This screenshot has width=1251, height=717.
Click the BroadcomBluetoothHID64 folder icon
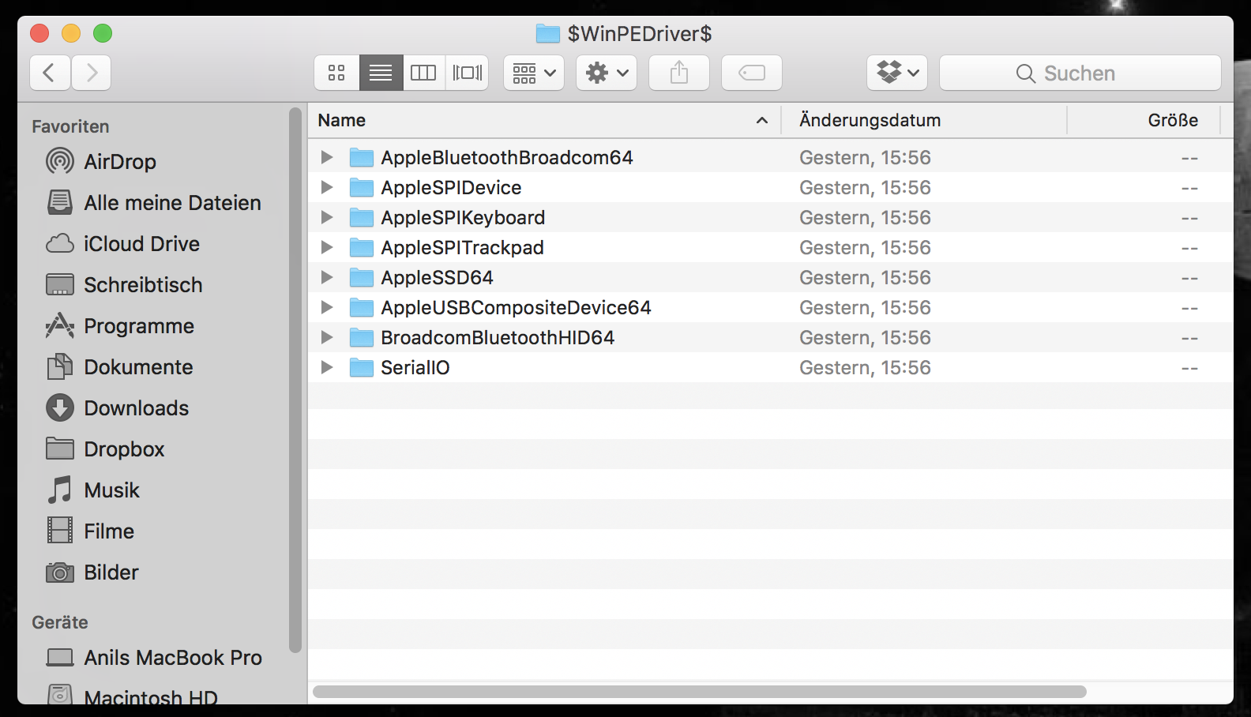pyautogui.click(x=362, y=337)
